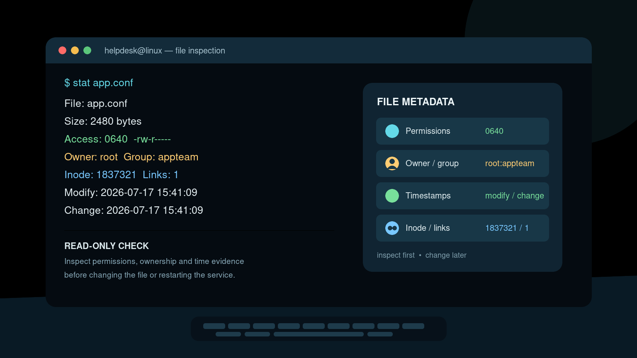Click the green Timestamps circle icon
Screen dimensions: 637x358
(x=392, y=196)
